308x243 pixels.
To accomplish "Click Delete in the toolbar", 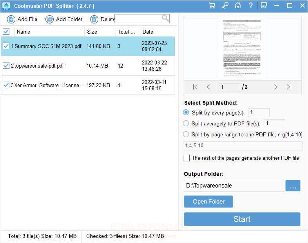I will coord(102,20).
